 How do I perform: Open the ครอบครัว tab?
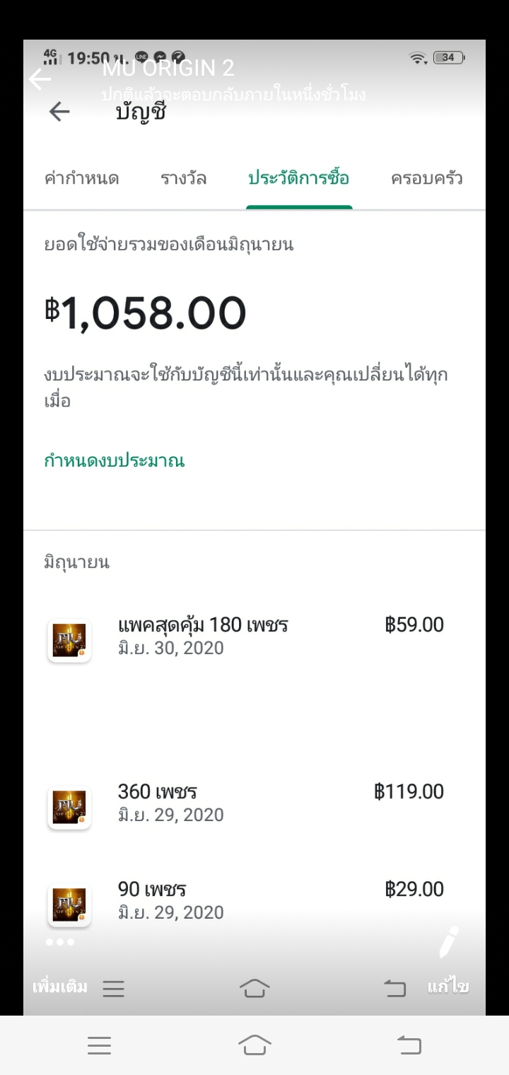coord(426,178)
